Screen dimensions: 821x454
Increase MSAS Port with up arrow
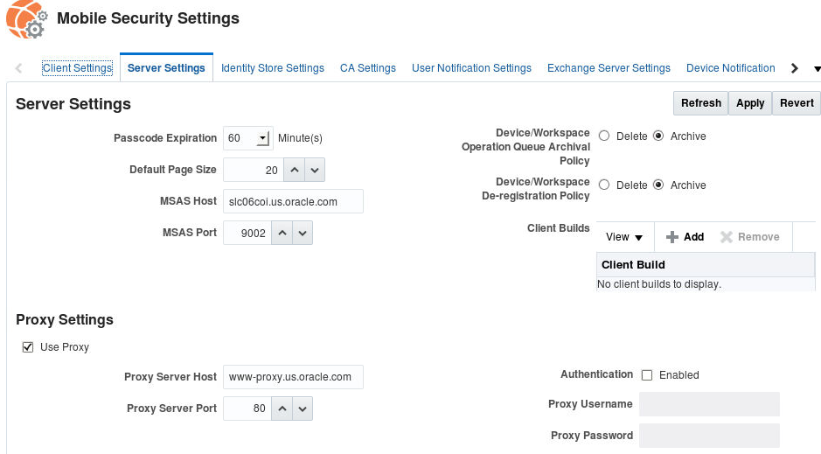click(x=281, y=233)
